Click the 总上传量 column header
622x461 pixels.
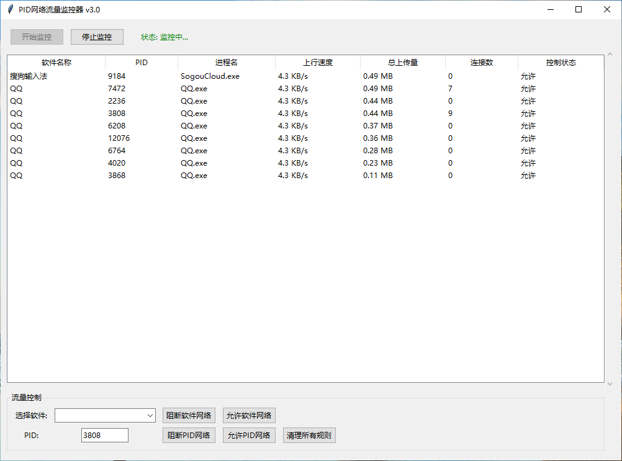pyautogui.click(x=403, y=63)
